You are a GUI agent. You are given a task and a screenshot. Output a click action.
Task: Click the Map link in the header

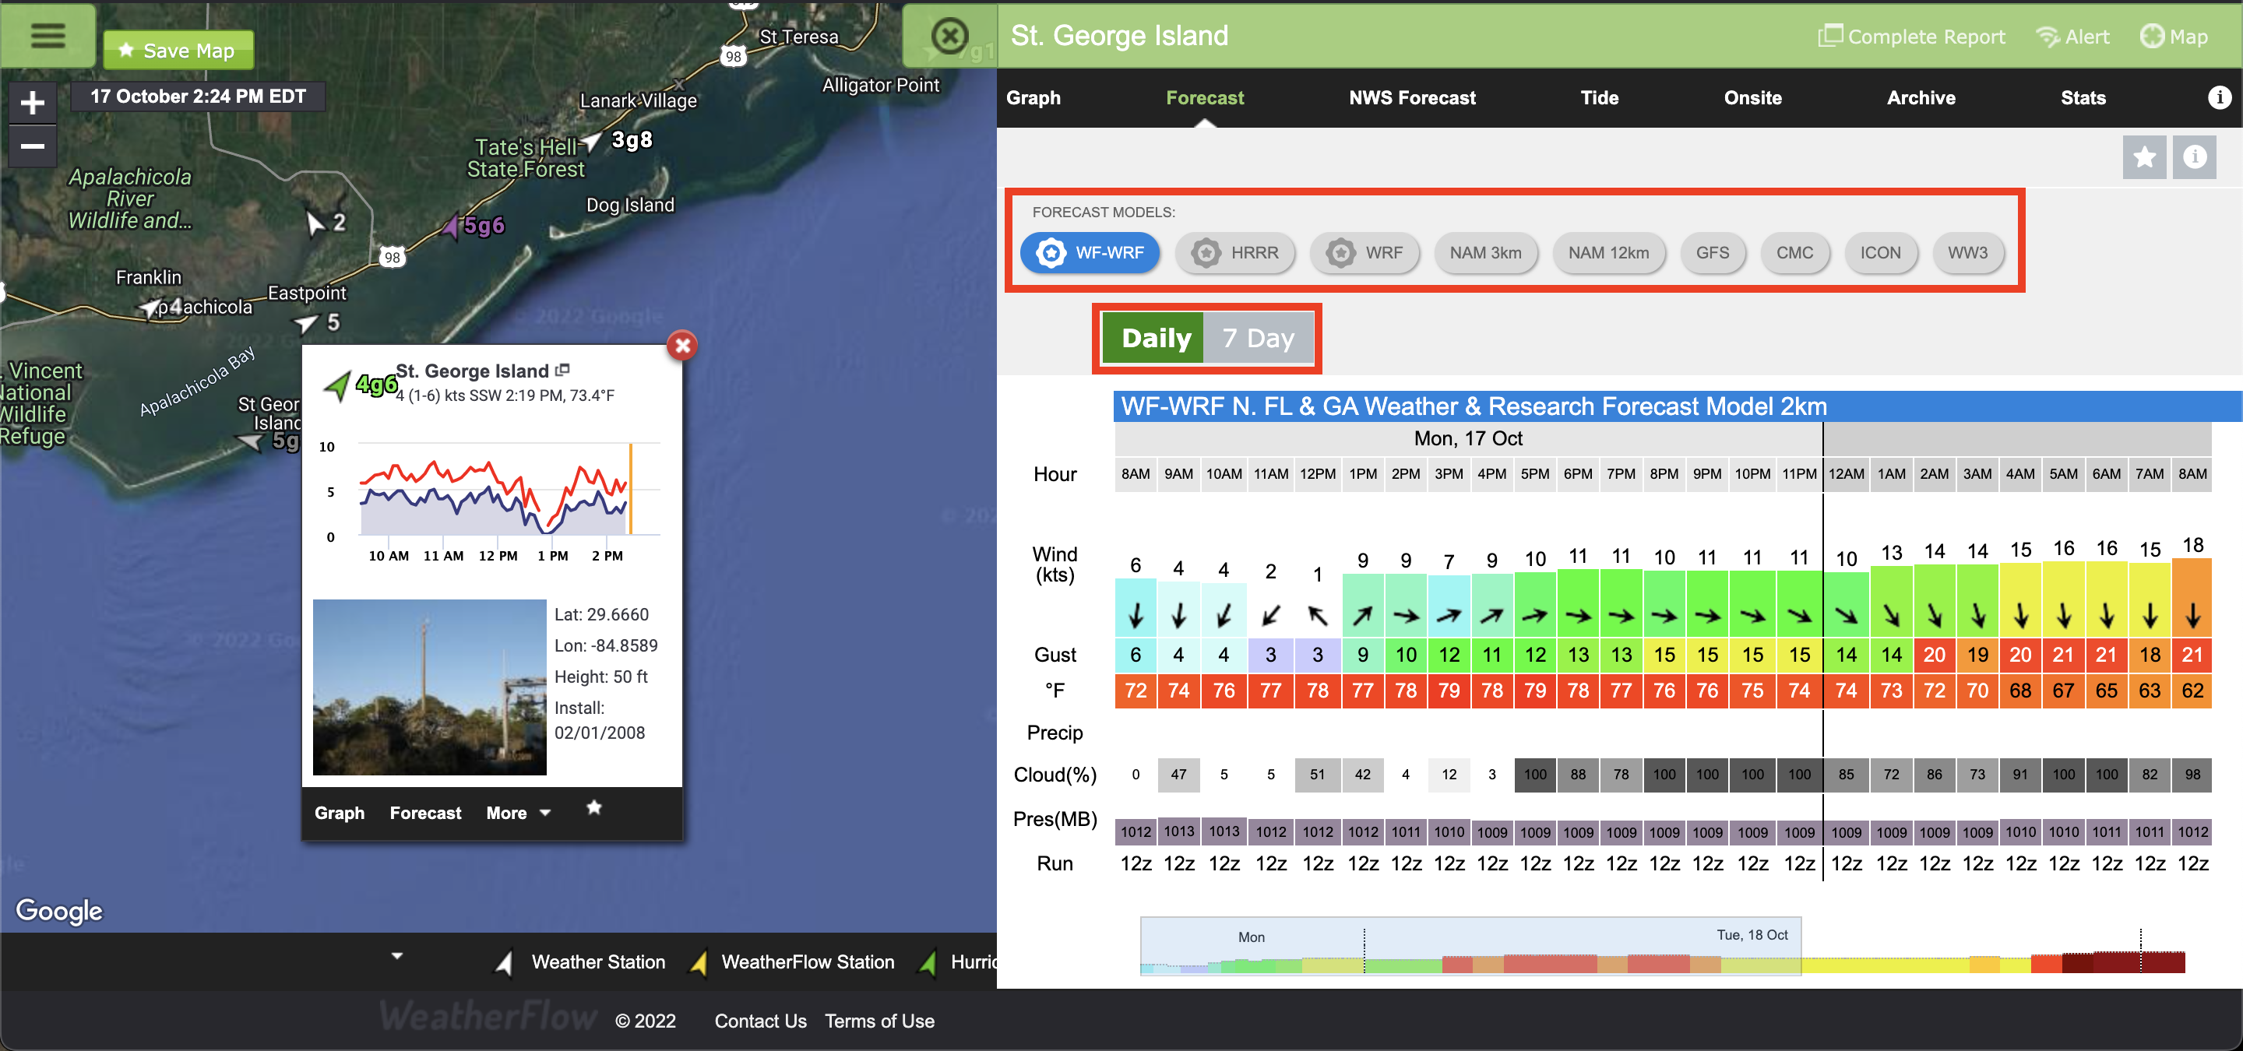(x=2174, y=37)
